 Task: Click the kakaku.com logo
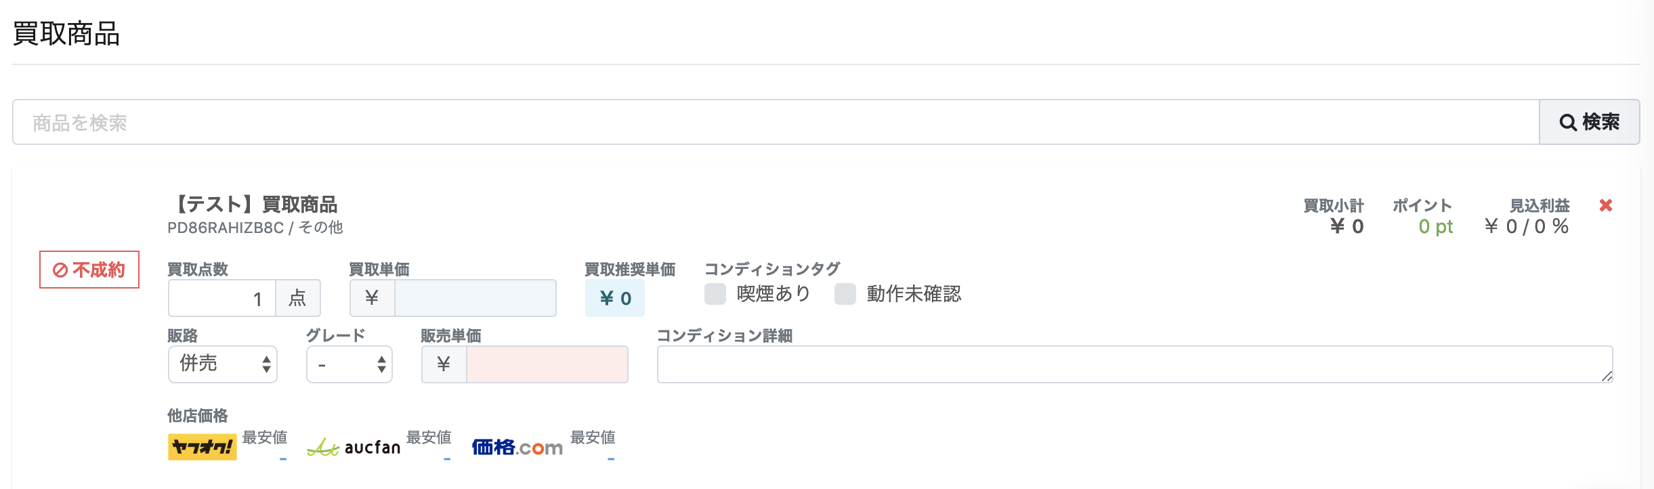pos(517,447)
